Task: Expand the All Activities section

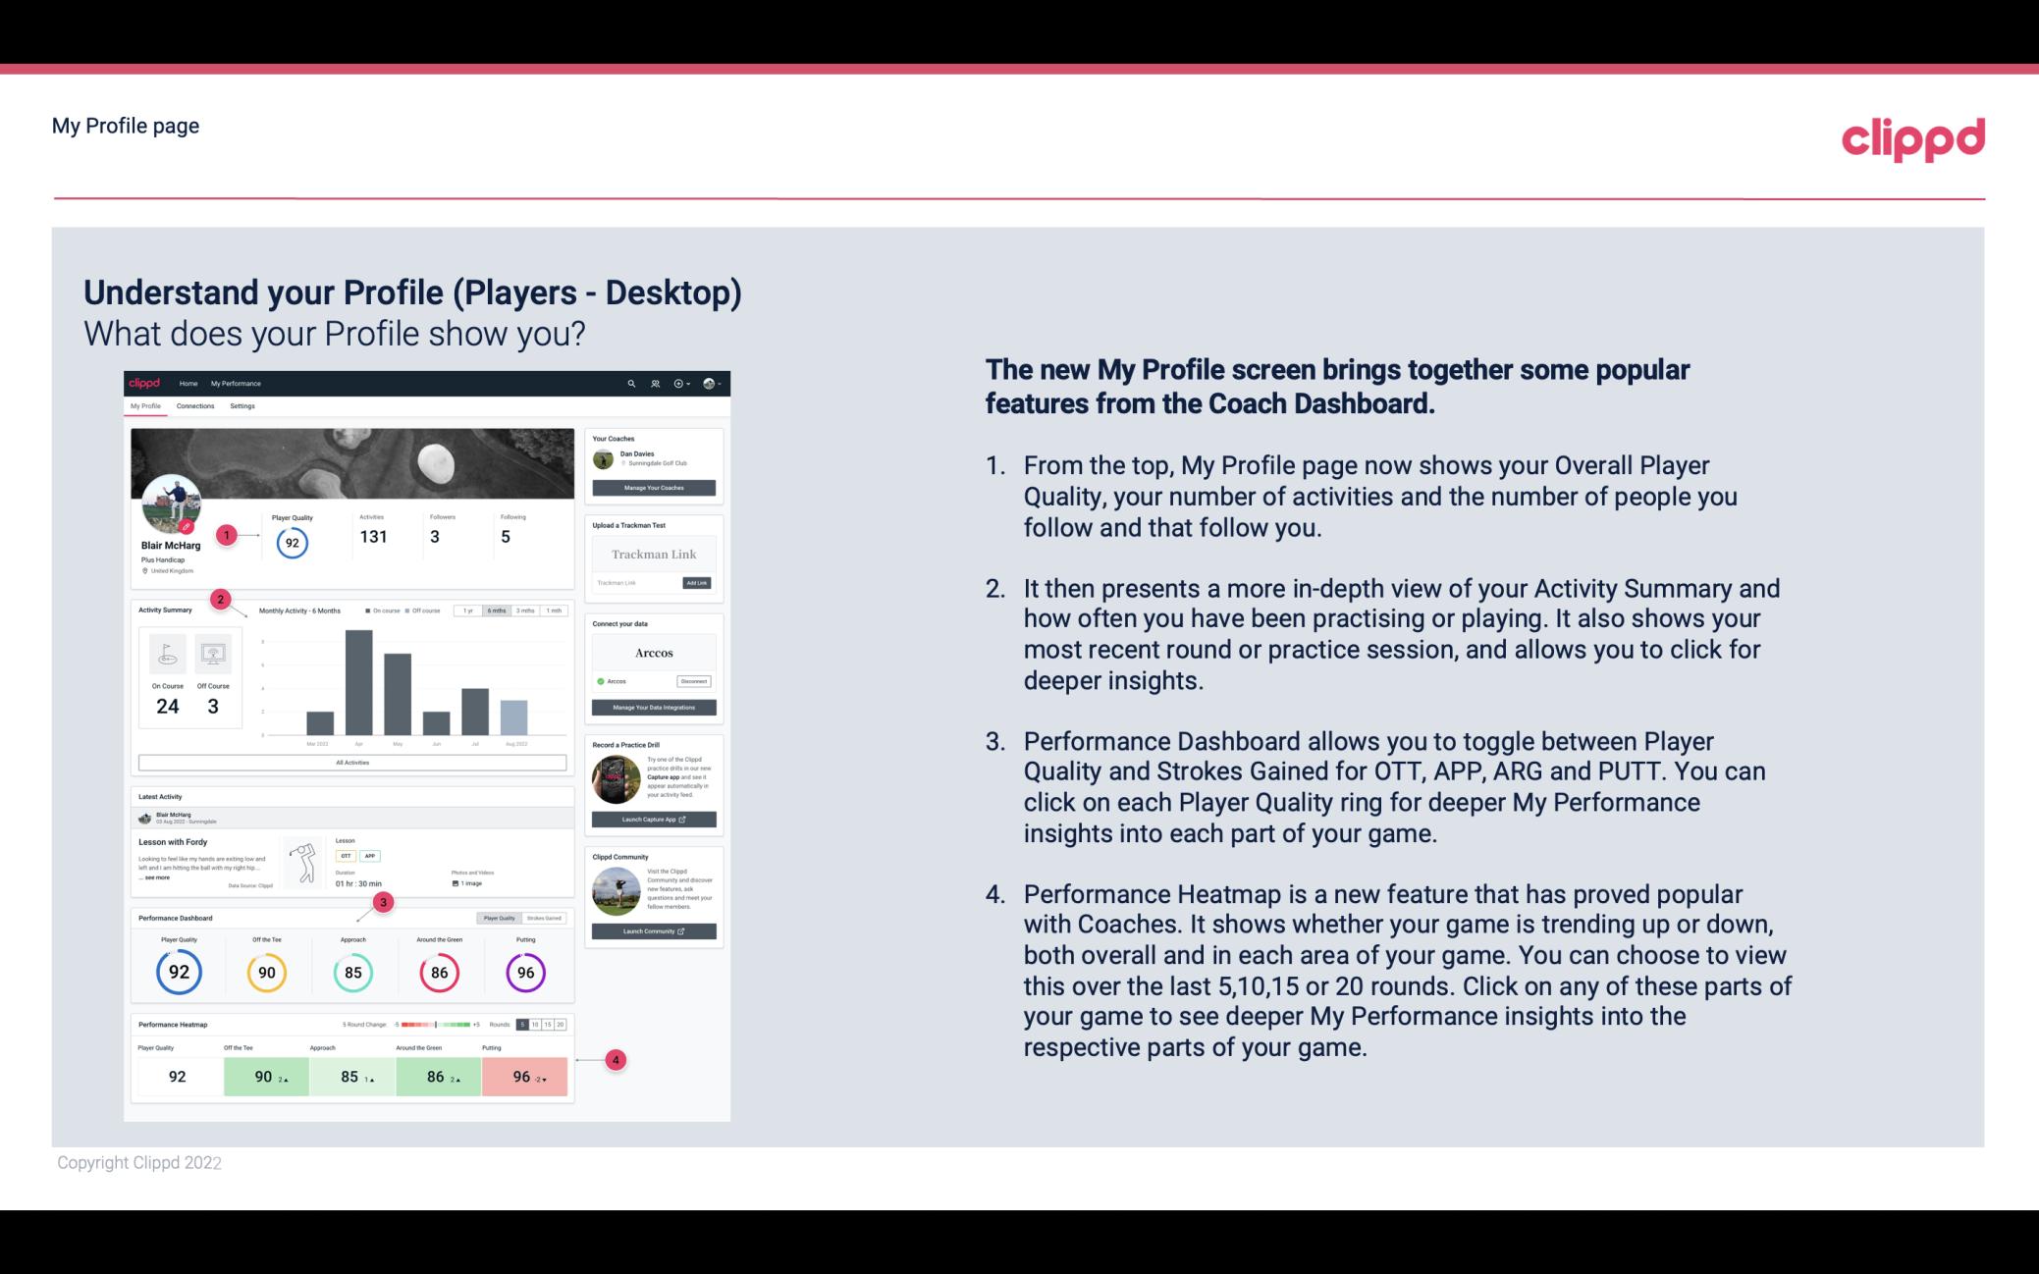Action: pyautogui.click(x=352, y=762)
